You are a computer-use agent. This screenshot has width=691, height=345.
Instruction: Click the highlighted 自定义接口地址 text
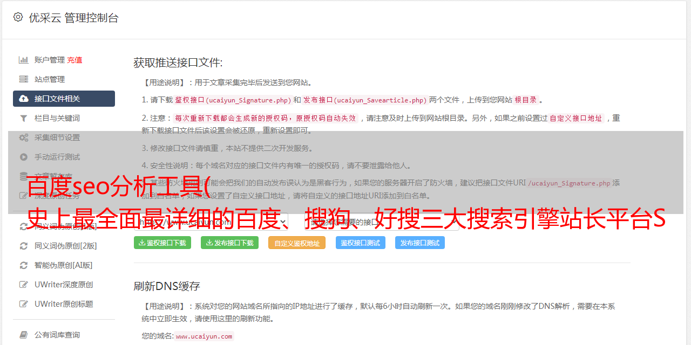click(575, 118)
